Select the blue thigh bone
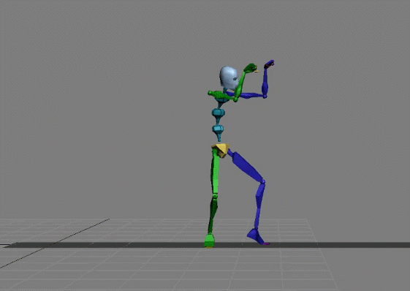 [246, 166]
